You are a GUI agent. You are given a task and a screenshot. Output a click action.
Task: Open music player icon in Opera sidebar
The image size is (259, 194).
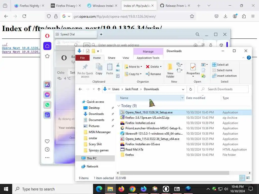coord(47,115)
